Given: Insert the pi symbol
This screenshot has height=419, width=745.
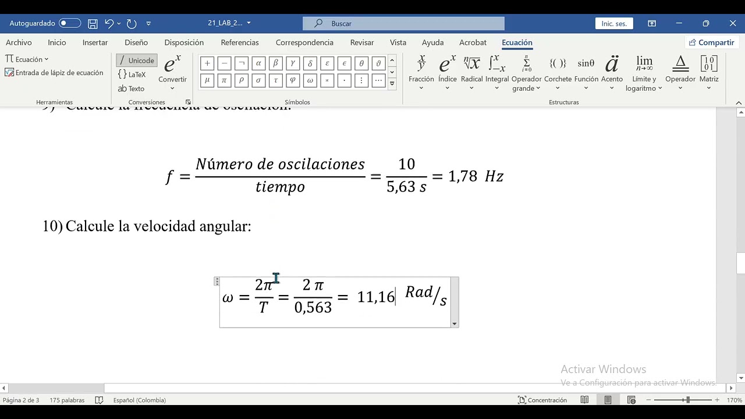Looking at the screenshot, I should point(224,80).
